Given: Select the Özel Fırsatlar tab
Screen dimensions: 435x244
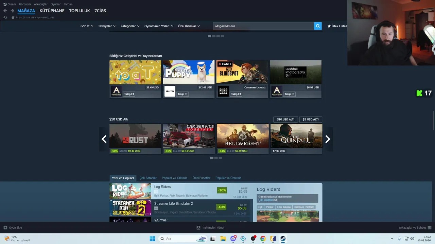Looking at the screenshot, I should [x=201, y=178].
